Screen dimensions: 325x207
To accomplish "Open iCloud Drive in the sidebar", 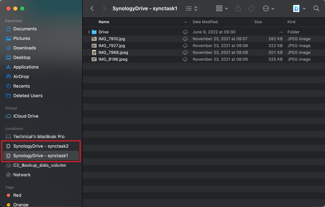I will pos(26,116).
